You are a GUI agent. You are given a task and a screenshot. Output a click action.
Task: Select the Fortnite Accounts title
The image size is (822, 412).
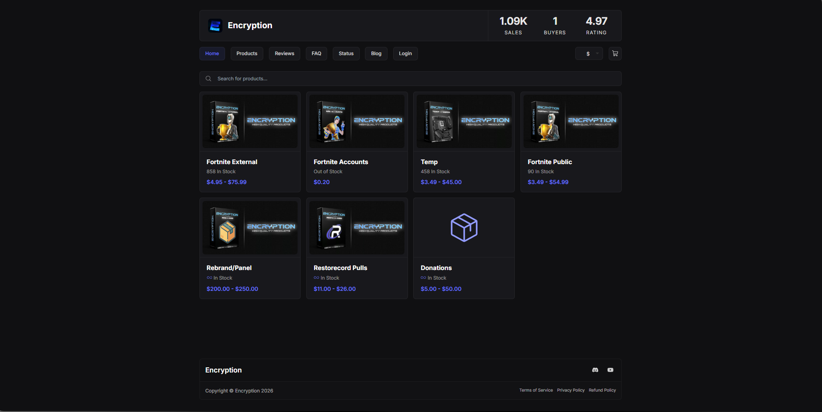click(341, 162)
